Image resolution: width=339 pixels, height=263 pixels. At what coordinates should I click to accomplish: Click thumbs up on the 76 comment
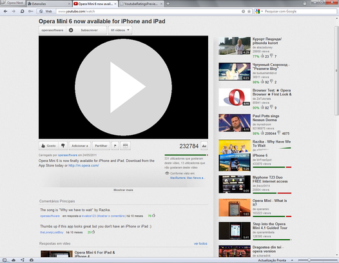click(x=153, y=216)
